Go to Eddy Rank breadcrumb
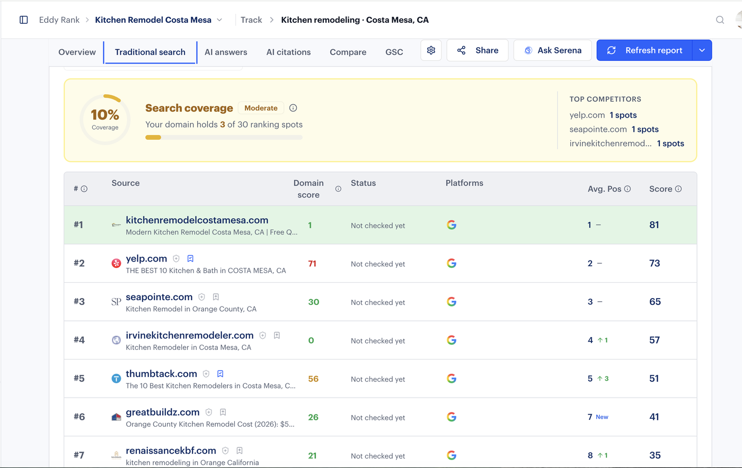This screenshot has width=742, height=468. [59, 20]
